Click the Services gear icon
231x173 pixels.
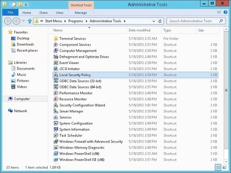tap(56, 117)
